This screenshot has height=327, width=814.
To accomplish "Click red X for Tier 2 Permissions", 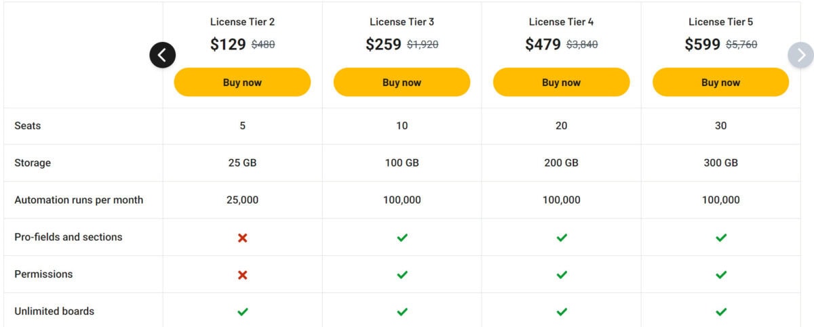I will click(242, 275).
